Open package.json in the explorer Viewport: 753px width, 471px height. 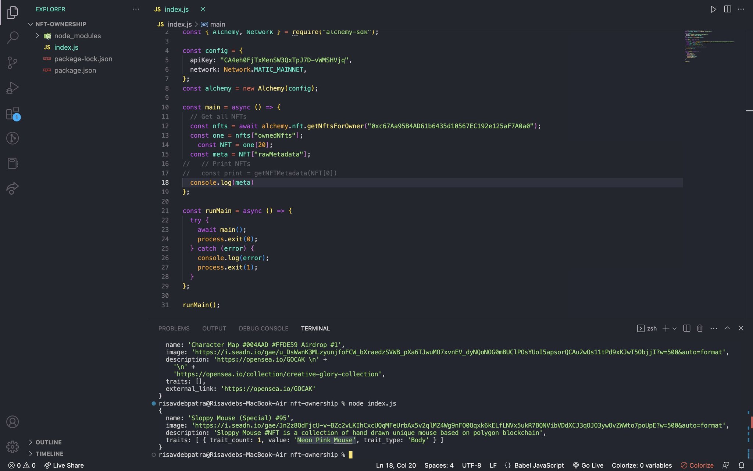coord(75,70)
